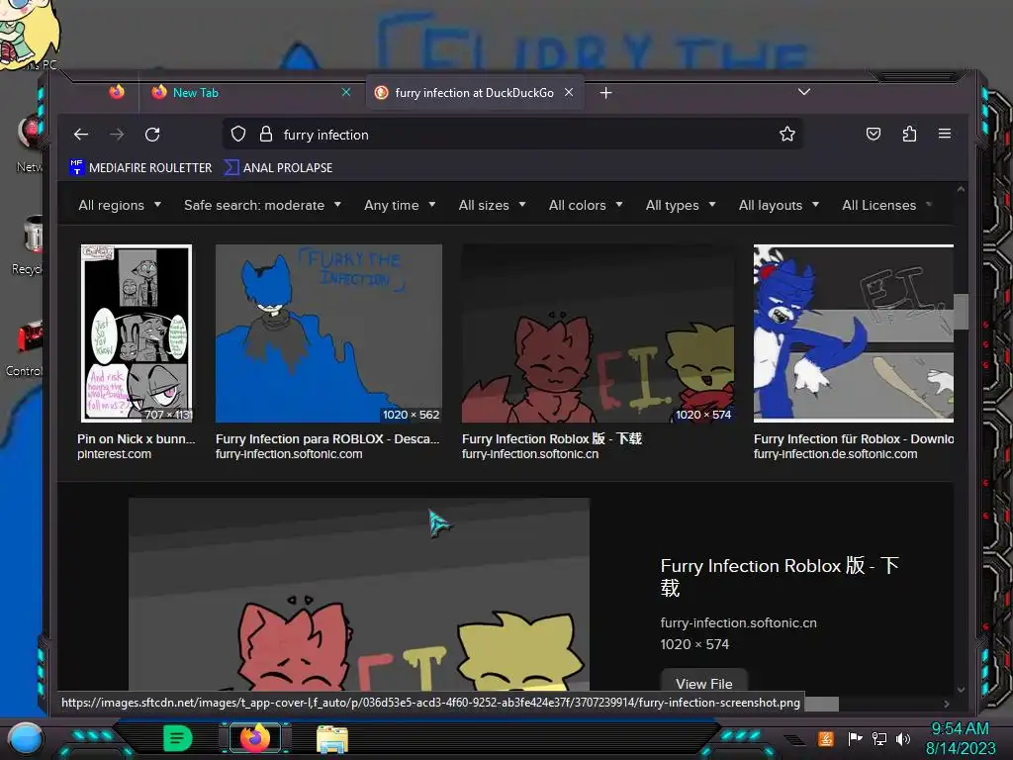
Task: Open the Extensions puzzle icon
Action: [x=910, y=134]
